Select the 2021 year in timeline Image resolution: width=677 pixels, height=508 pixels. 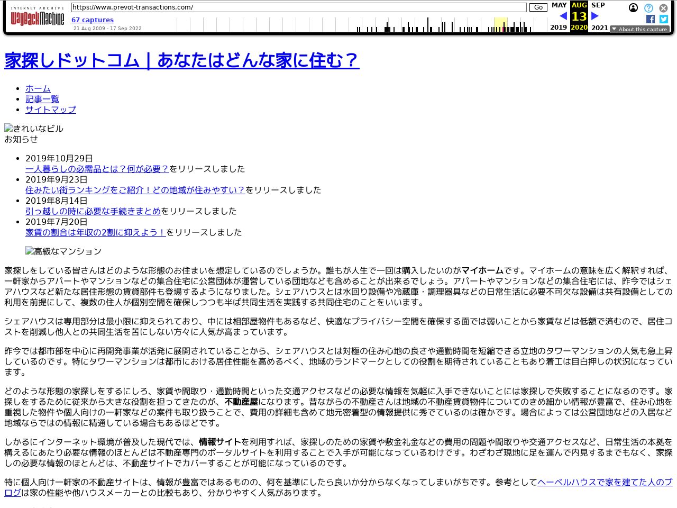pyautogui.click(x=599, y=28)
